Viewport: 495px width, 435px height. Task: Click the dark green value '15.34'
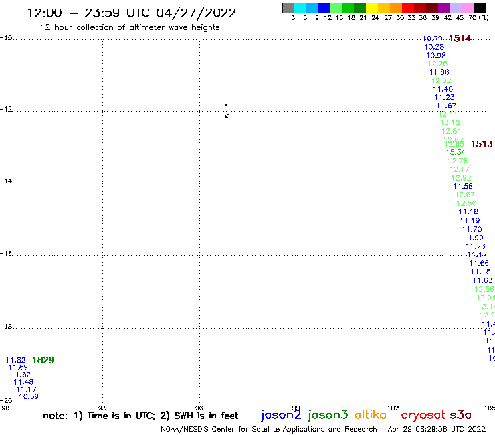pyautogui.click(x=456, y=153)
